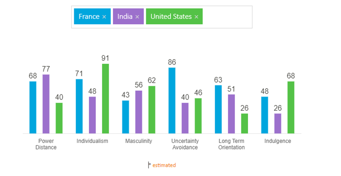Click the France Uncertainty Avoidance bar (86)
This screenshot has height=176, width=341.
(x=172, y=100)
